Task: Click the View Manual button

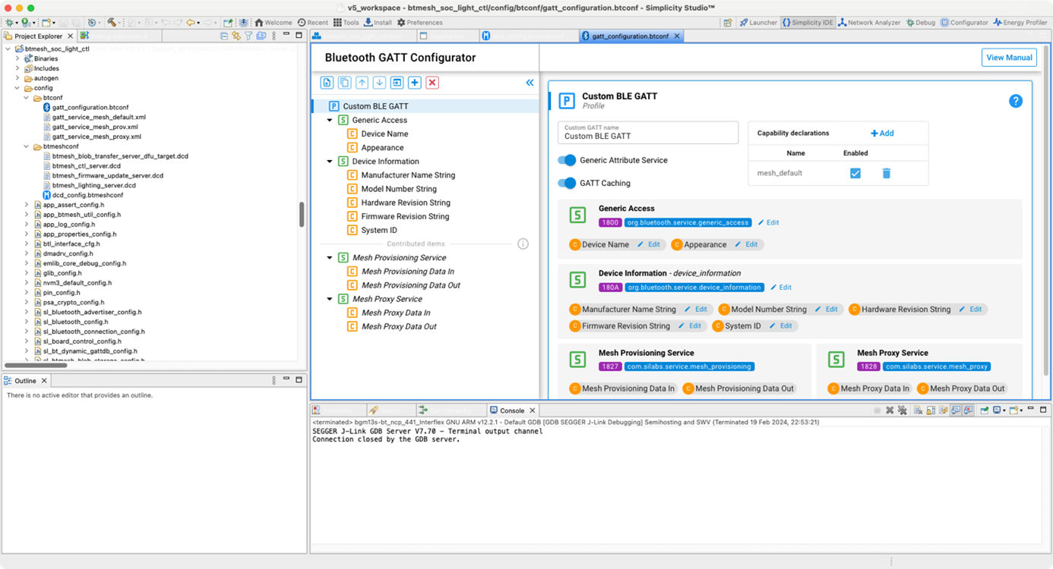Action: (x=1009, y=57)
